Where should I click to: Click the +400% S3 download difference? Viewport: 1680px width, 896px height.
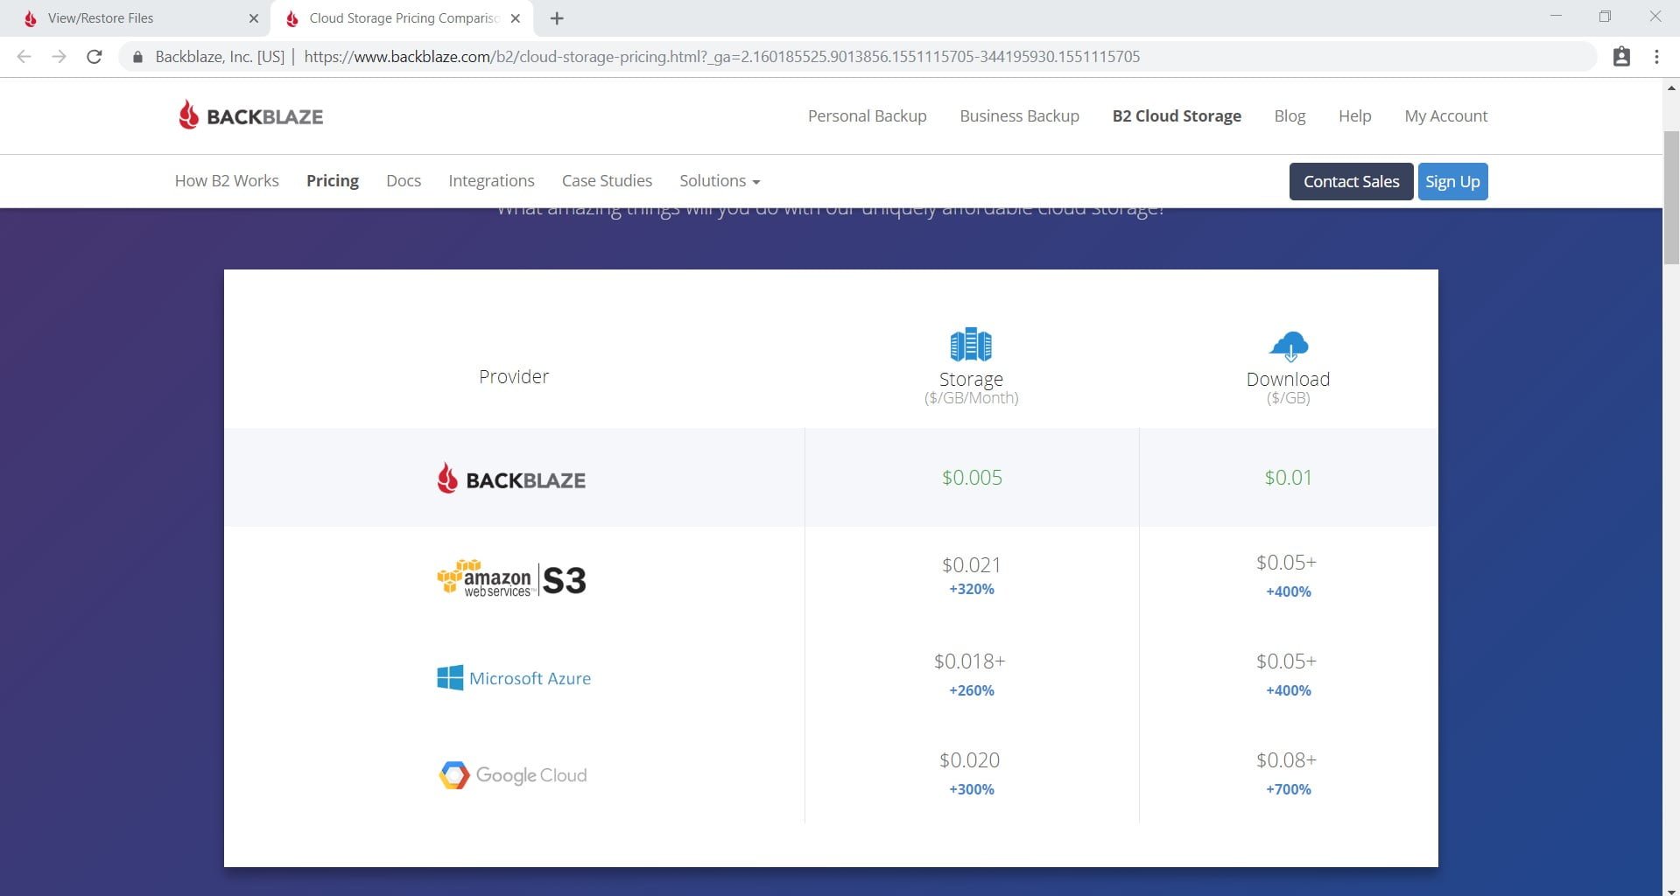pos(1288,591)
